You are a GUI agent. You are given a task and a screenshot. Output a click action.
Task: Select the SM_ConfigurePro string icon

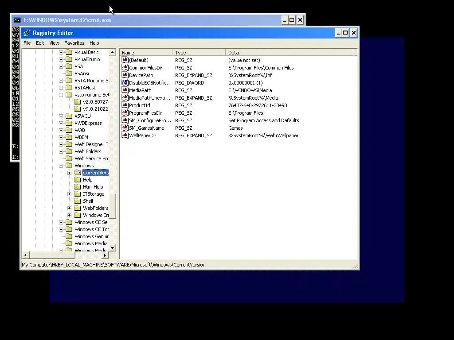tap(125, 120)
